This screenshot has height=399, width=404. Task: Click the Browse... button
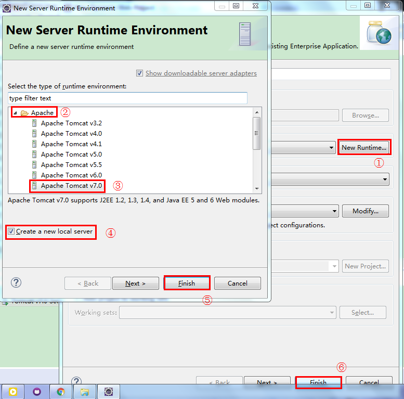click(x=366, y=115)
